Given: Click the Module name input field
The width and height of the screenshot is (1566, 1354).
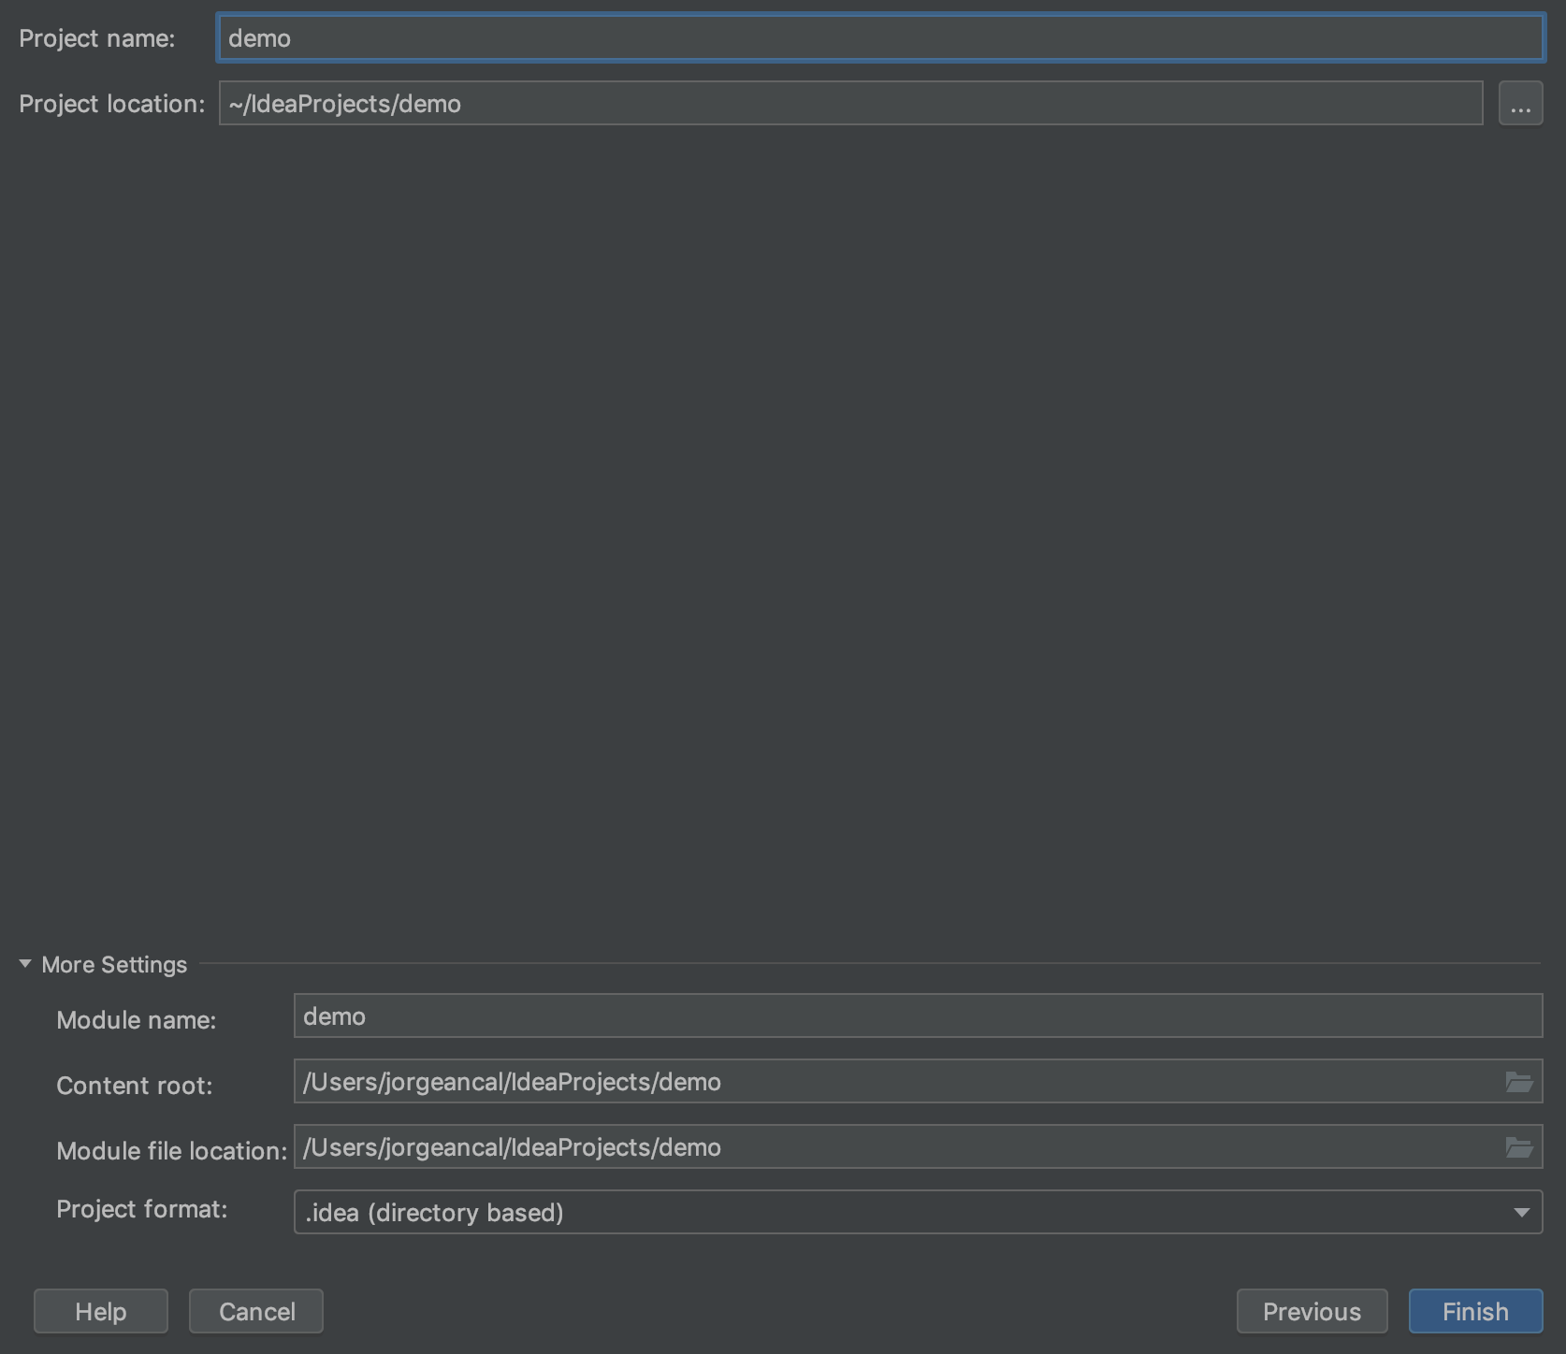Looking at the screenshot, I should click(x=918, y=1015).
